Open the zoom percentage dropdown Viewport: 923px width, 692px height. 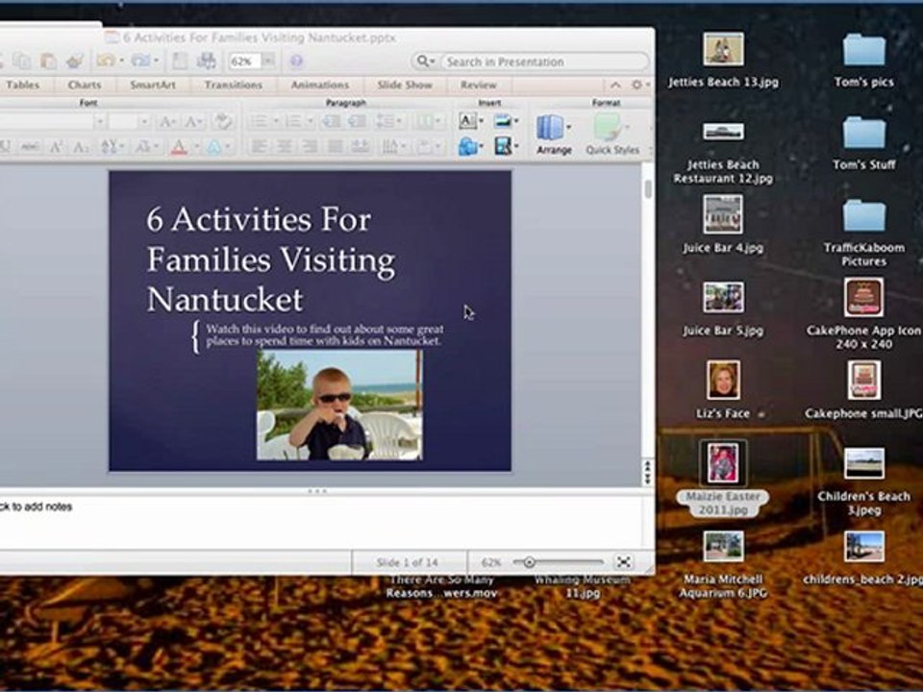(268, 61)
